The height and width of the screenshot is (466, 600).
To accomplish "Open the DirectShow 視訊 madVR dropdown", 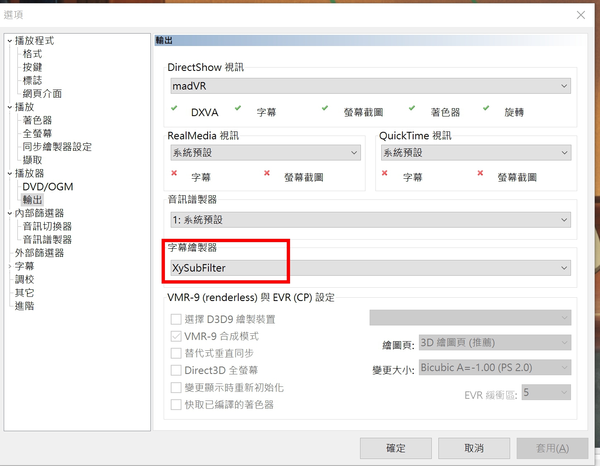I will [370, 86].
